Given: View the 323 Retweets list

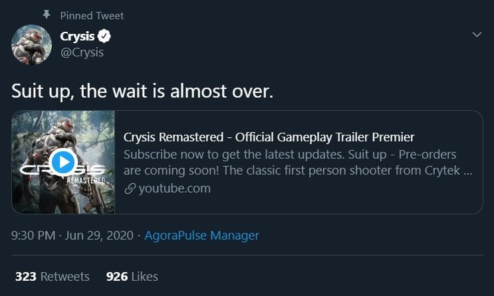Looking at the screenshot, I should coord(52,276).
